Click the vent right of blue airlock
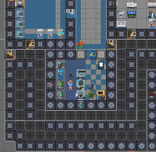 click(x=101, y=54)
